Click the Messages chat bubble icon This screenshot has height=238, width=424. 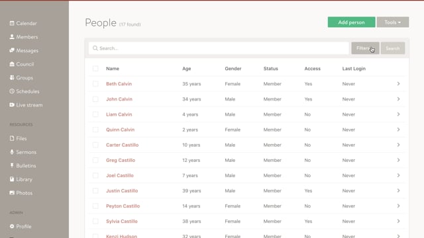pyautogui.click(x=12, y=50)
